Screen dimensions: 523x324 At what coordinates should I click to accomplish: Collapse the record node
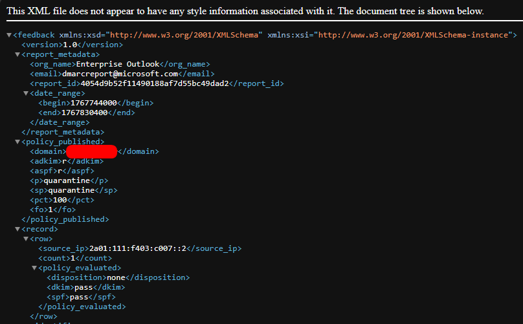(x=17, y=229)
